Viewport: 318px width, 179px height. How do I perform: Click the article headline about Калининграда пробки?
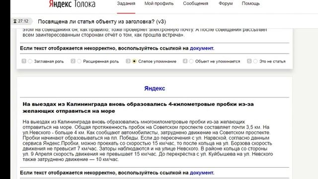(x=138, y=107)
